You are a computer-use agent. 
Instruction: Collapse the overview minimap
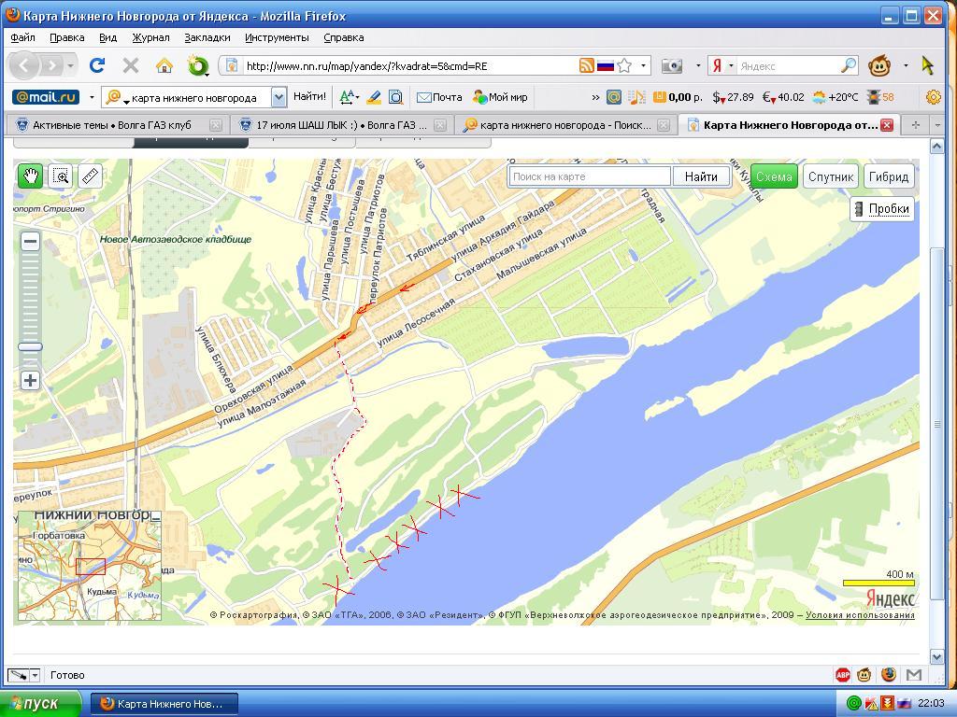(x=156, y=516)
